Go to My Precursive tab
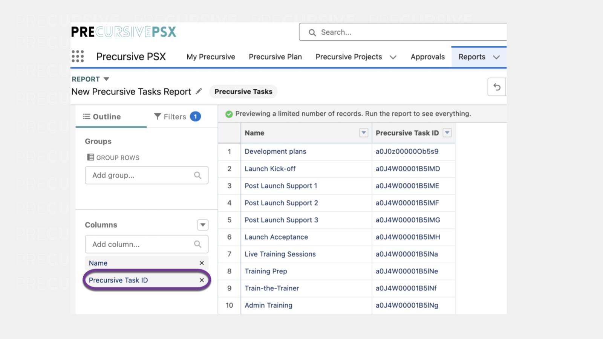Viewport: 603px width, 339px height. 211,57
